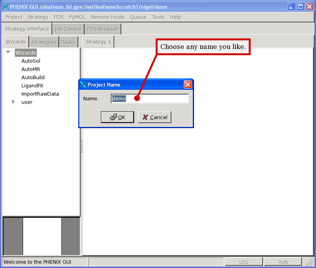Click the Project Name dialog logo icon

pyautogui.click(x=83, y=85)
